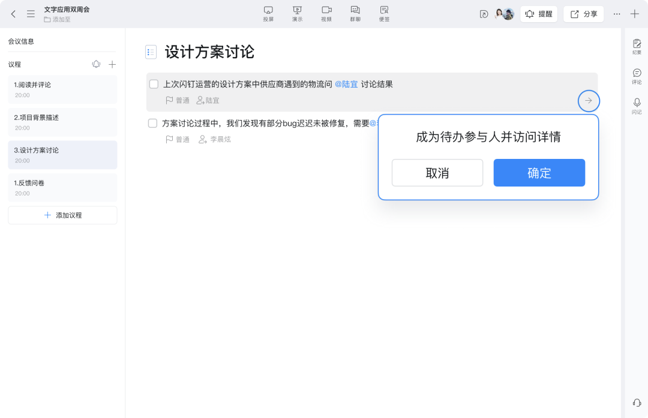Select agenda item 1.阅读并评论
Viewport: 648px width, 418px height.
(x=62, y=89)
